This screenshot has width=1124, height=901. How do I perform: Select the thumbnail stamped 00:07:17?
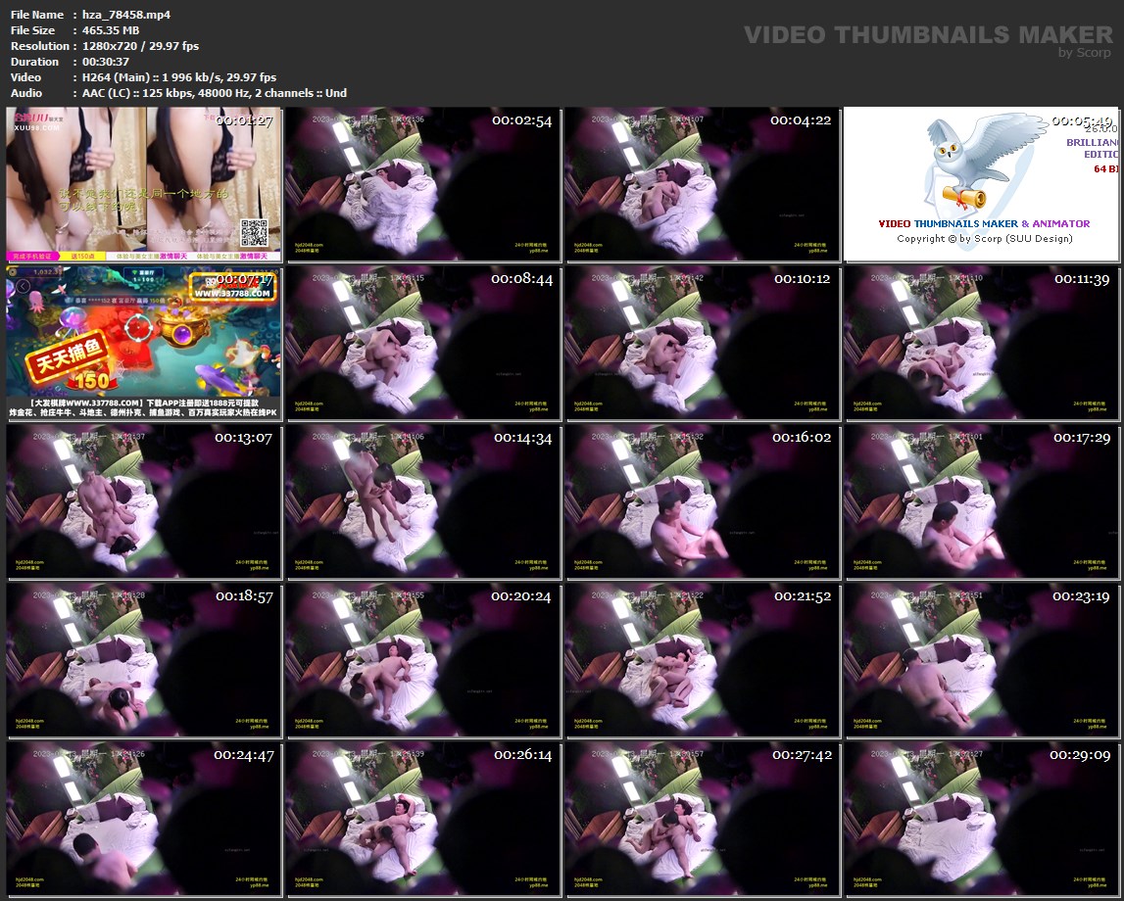click(144, 343)
